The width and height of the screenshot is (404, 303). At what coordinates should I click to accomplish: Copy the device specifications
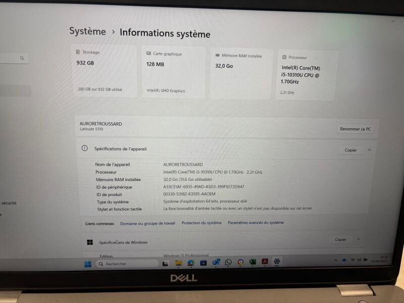350,150
